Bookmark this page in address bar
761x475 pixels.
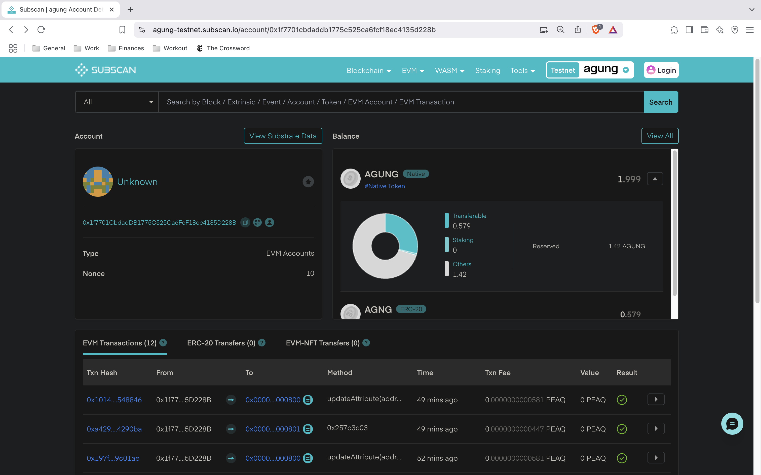tap(122, 29)
